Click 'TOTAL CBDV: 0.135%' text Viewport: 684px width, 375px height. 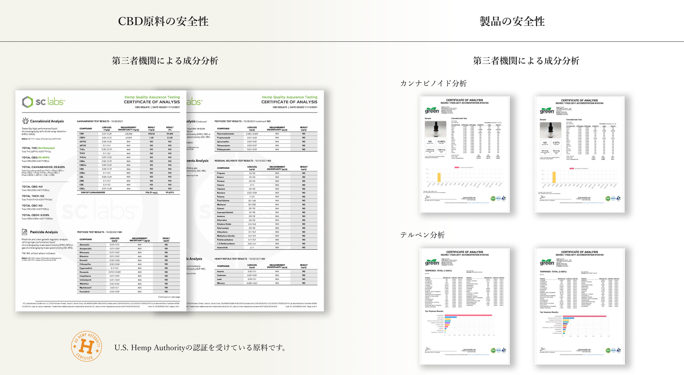coord(36,215)
